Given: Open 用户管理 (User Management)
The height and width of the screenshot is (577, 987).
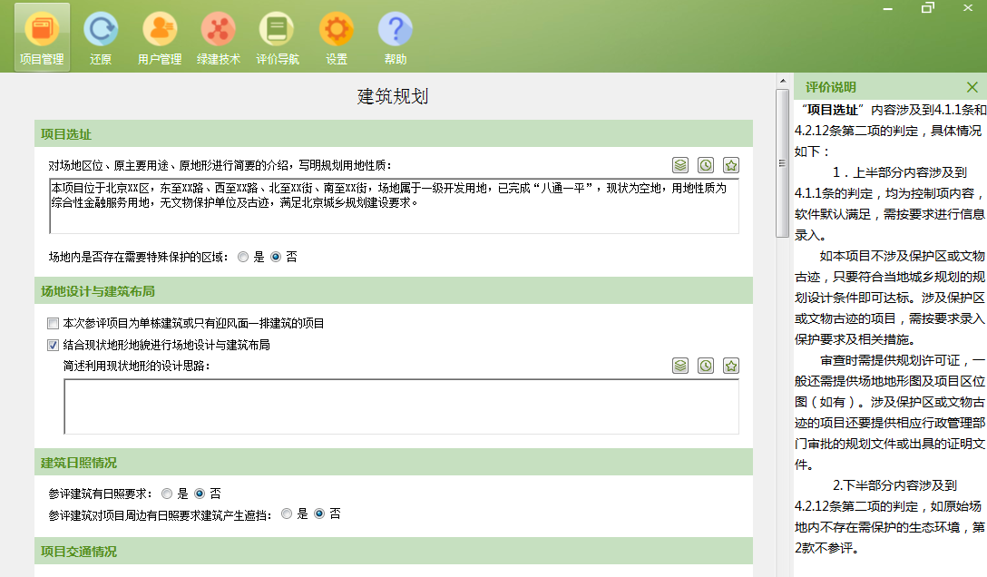Looking at the screenshot, I should [160, 34].
